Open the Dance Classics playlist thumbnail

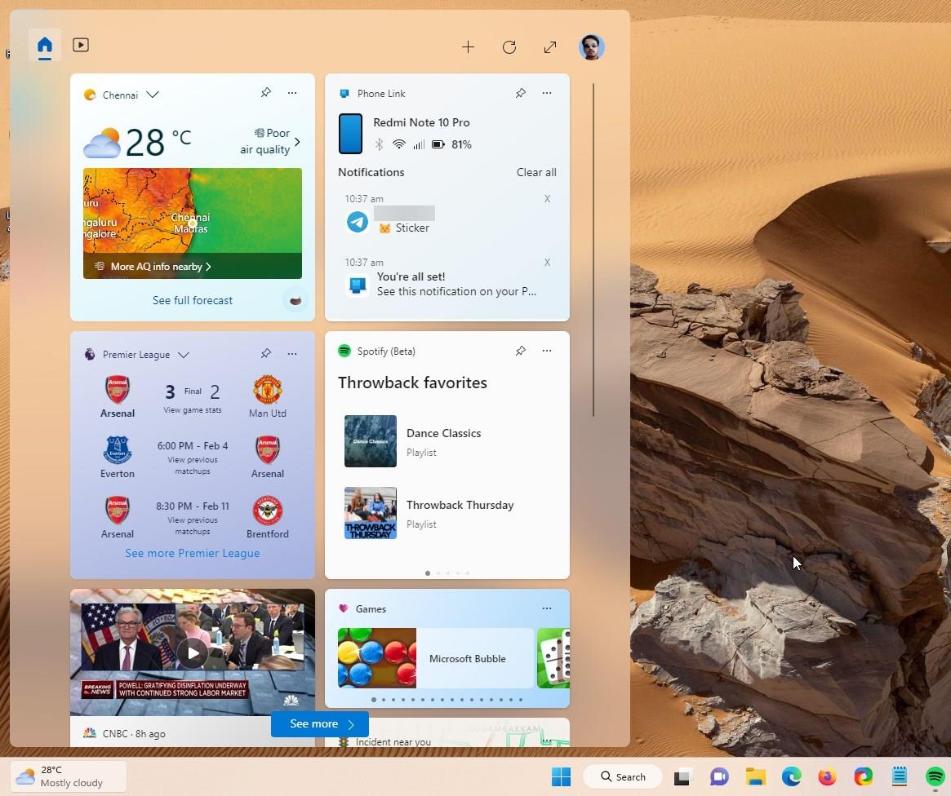pyautogui.click(x=371, y=441)
